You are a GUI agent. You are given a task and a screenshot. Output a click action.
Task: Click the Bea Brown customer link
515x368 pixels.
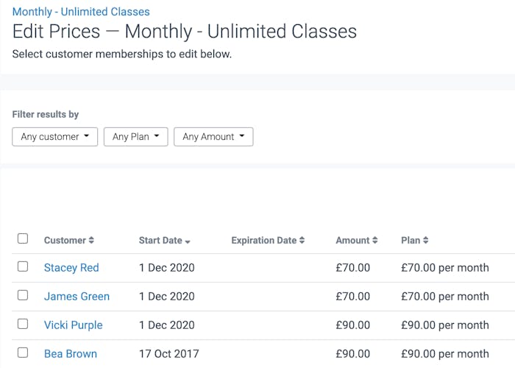(x=71, y=354)
